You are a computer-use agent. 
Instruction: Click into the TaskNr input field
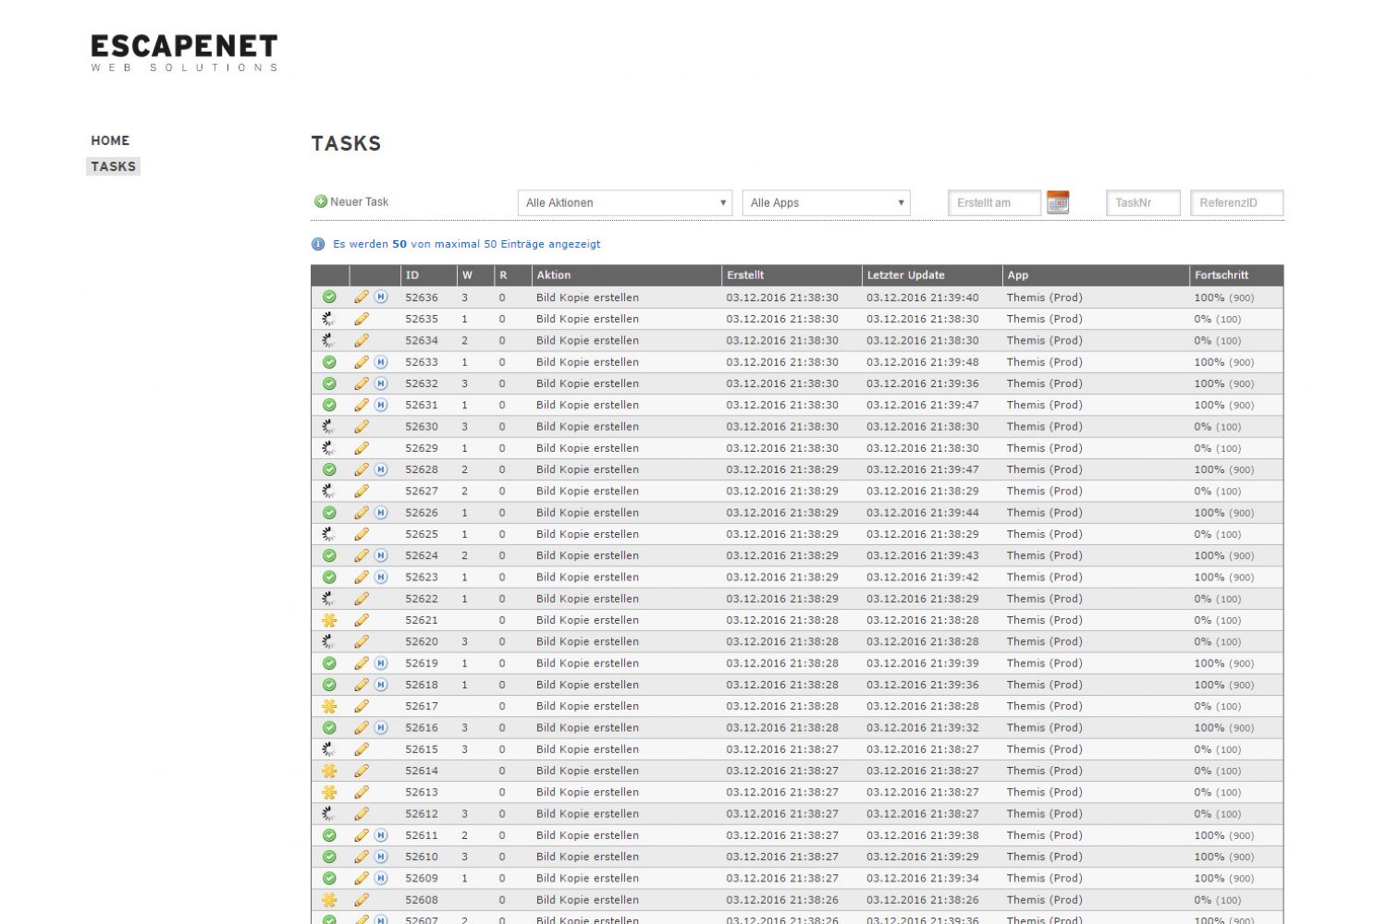pos(1143,203)
